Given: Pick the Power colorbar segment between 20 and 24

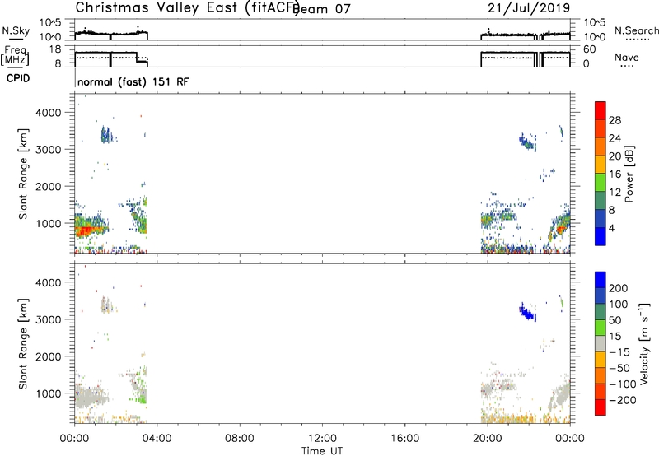Looking at the screenshot, I should 601,147.
